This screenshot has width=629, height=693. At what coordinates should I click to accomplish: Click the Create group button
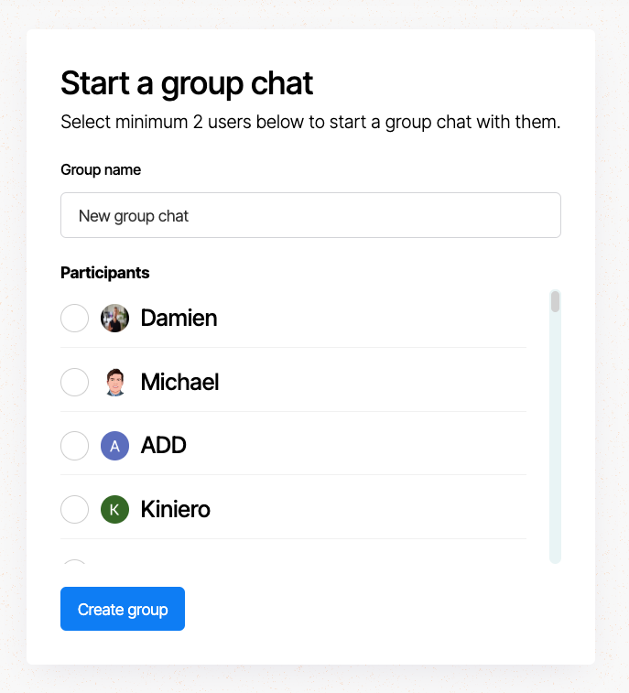(x=123, y=609)
